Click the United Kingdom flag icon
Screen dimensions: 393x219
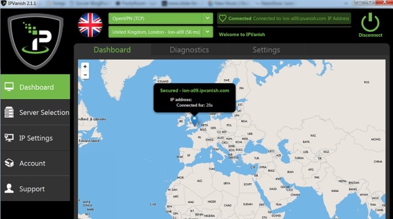pos(90,25)
